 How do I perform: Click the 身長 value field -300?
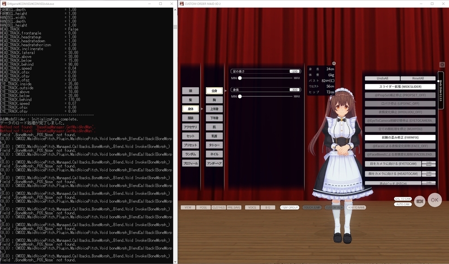coord(294,89)
